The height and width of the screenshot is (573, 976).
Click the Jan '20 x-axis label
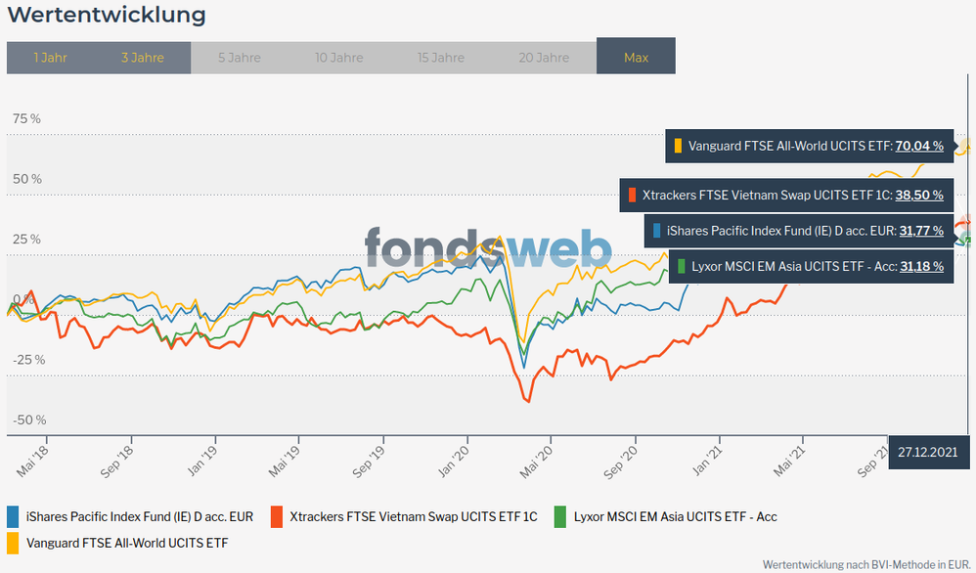(x=455, y=462)
